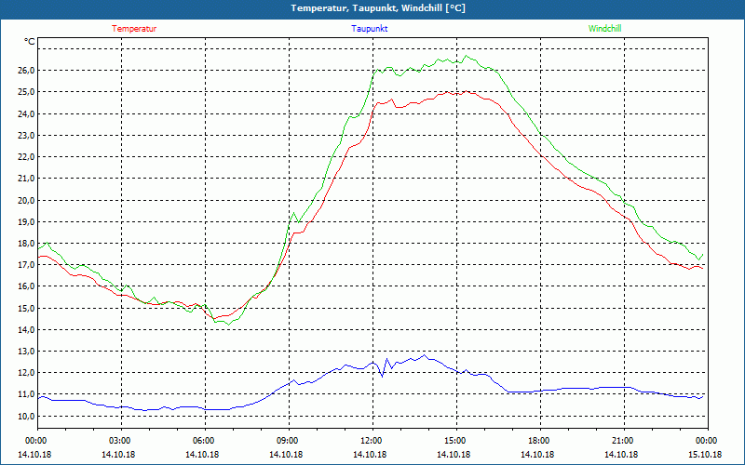Select the 14,0 y-axis value
This screenshot has height=465, width=745.
(x=26, y=330)
